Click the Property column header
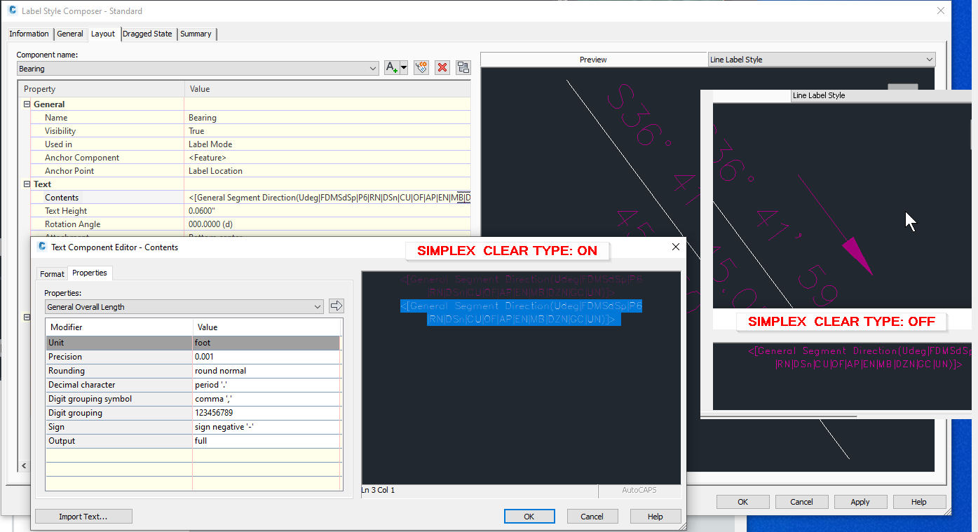The image size is (978, 532). click(x=101, y=89)
